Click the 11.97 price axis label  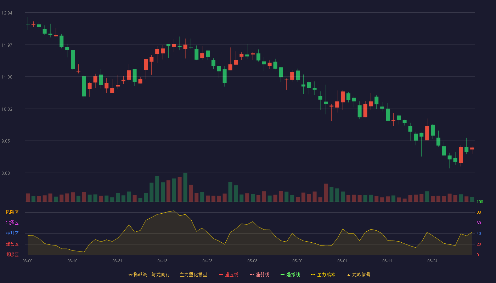(7, 45)
